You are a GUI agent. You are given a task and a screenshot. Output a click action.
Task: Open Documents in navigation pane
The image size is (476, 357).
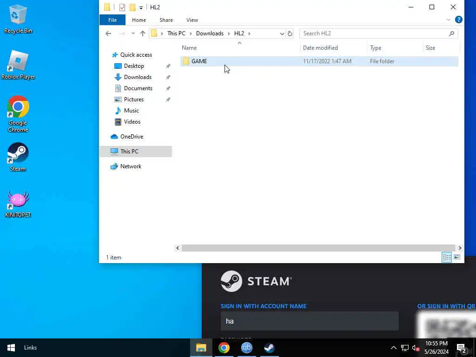(x=138, y=88)
